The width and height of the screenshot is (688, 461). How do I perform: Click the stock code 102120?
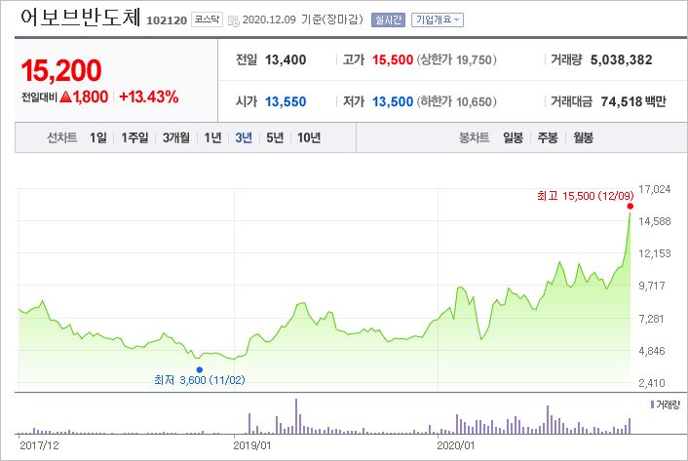pyautogui.click(x=167, y=20)
